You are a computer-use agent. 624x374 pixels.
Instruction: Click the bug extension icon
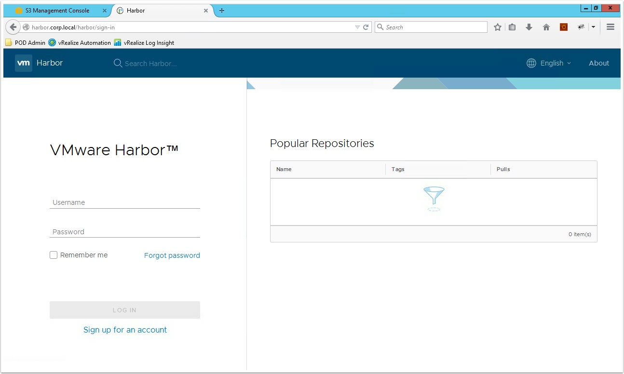[x=582, y=27]
